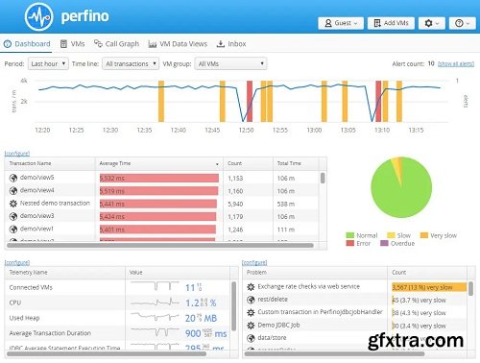This screenshot has height=363, width=480.
Task: Click the telemetry table vertical scrollbar
Action: point(233,305)
